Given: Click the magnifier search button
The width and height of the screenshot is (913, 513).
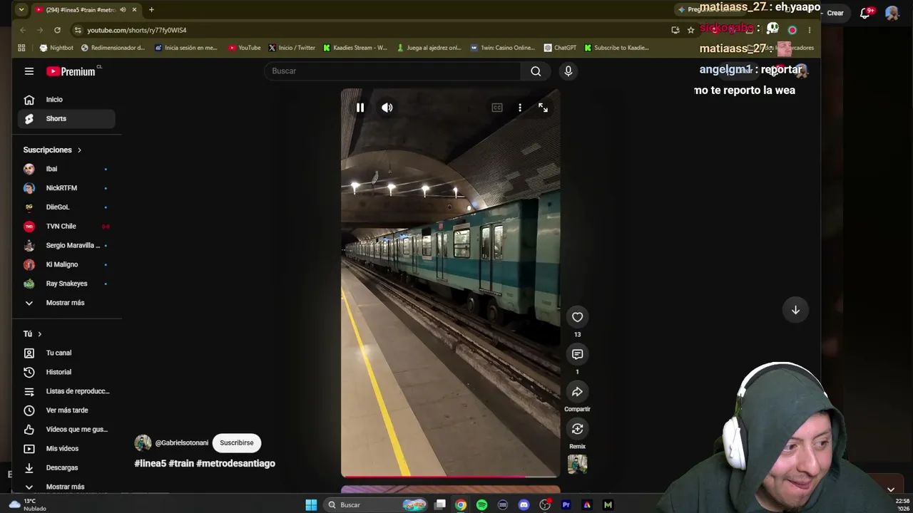Looking at the screenshot, I should click(536, 71).
